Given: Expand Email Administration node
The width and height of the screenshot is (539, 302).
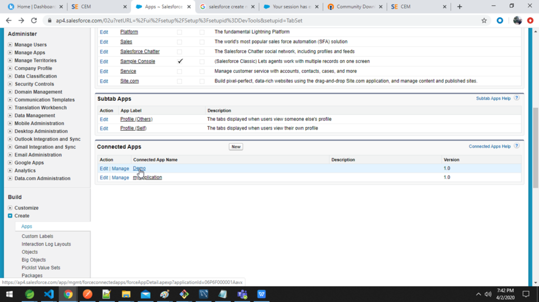Looking at the screenshot, I should (10, 155).
